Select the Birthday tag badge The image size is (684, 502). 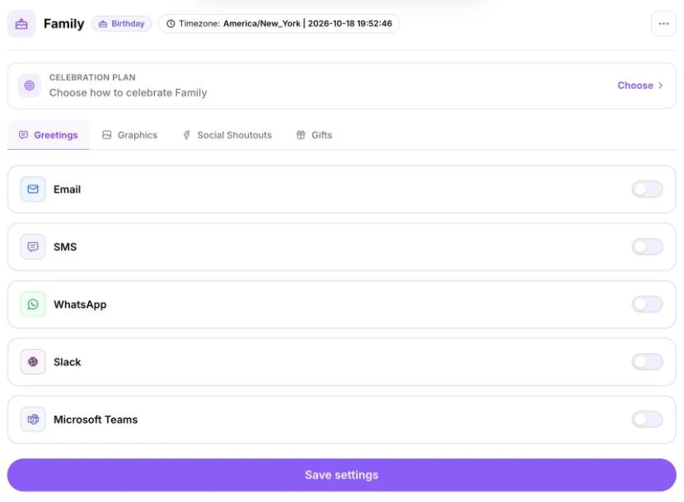(121, 24)
